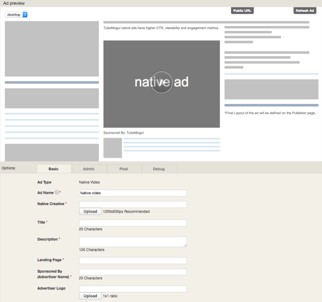Click the 'Ad preview' panel heading
This screenshot has height=302, width=322.
click(14, 3)
